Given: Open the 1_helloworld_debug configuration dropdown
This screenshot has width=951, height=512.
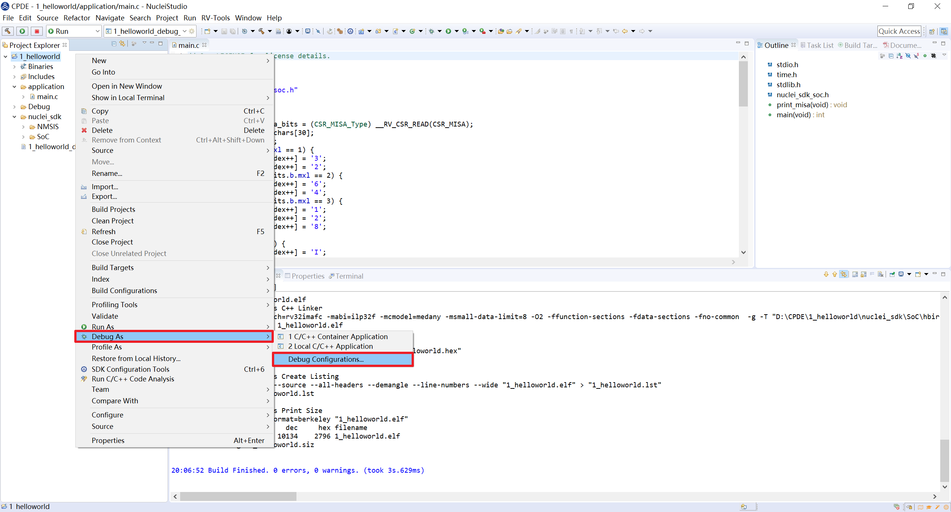Looking at the screenshot, I should click(x=185, y=31).
